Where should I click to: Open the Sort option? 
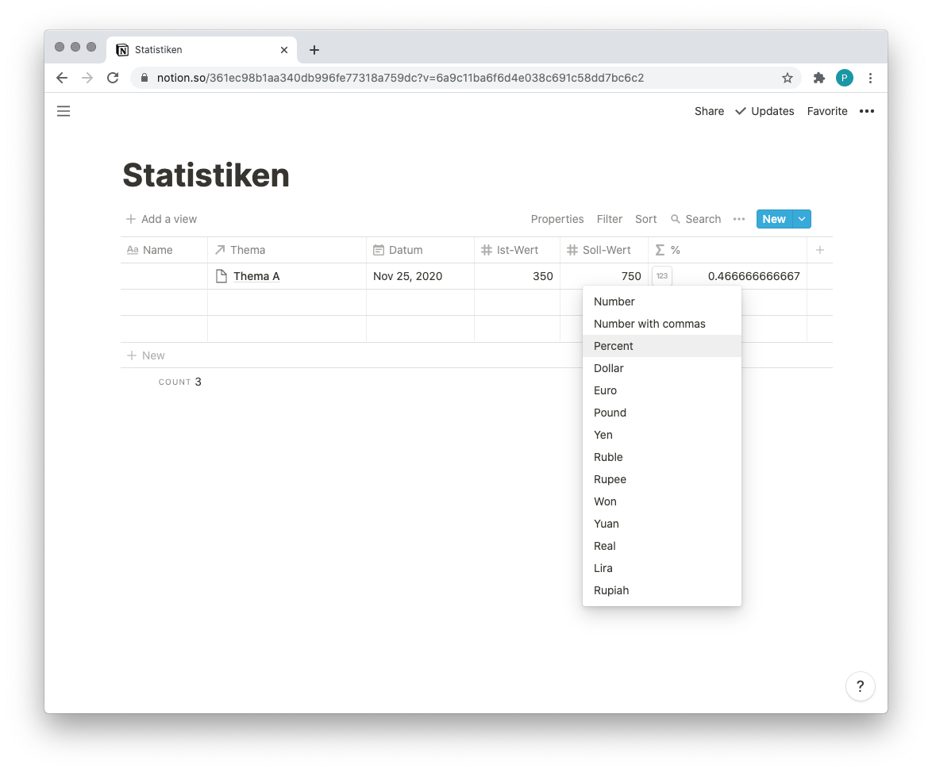(x=645, y=219)
